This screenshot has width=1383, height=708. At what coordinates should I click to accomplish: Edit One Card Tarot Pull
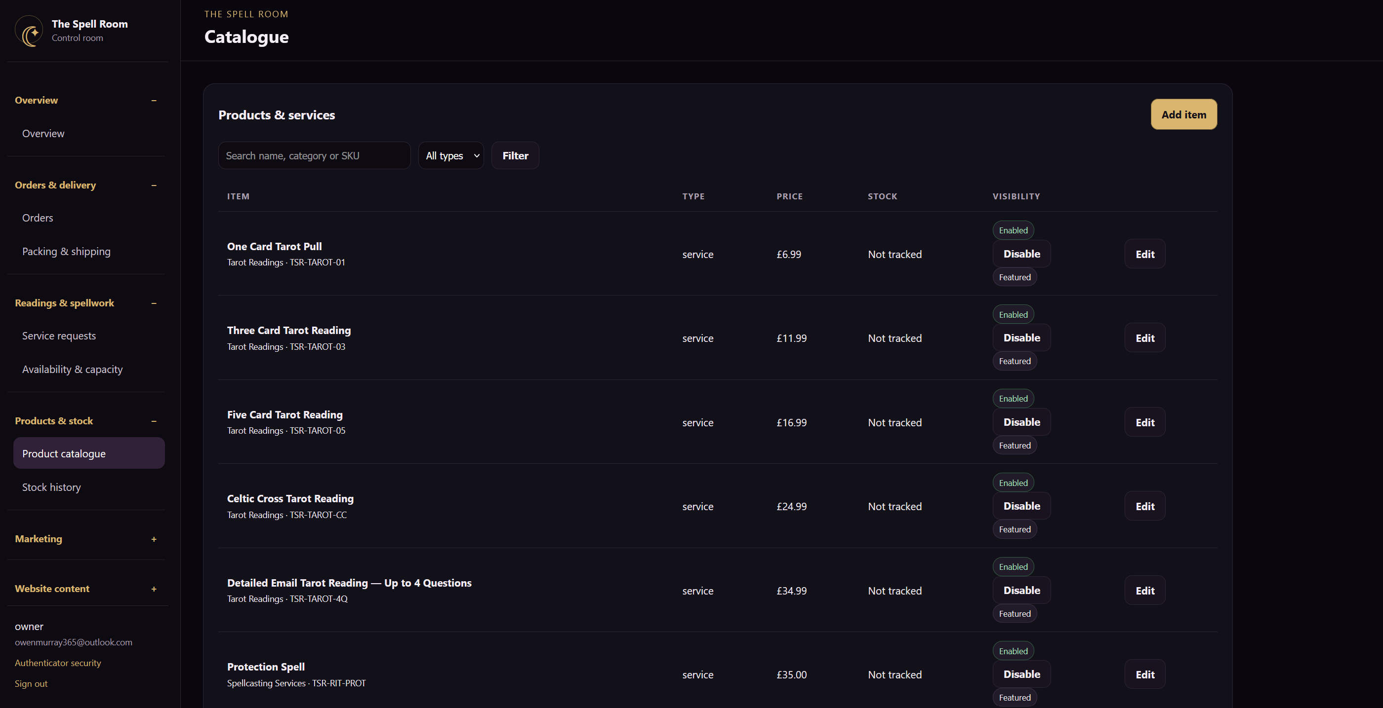point(1145,254)
